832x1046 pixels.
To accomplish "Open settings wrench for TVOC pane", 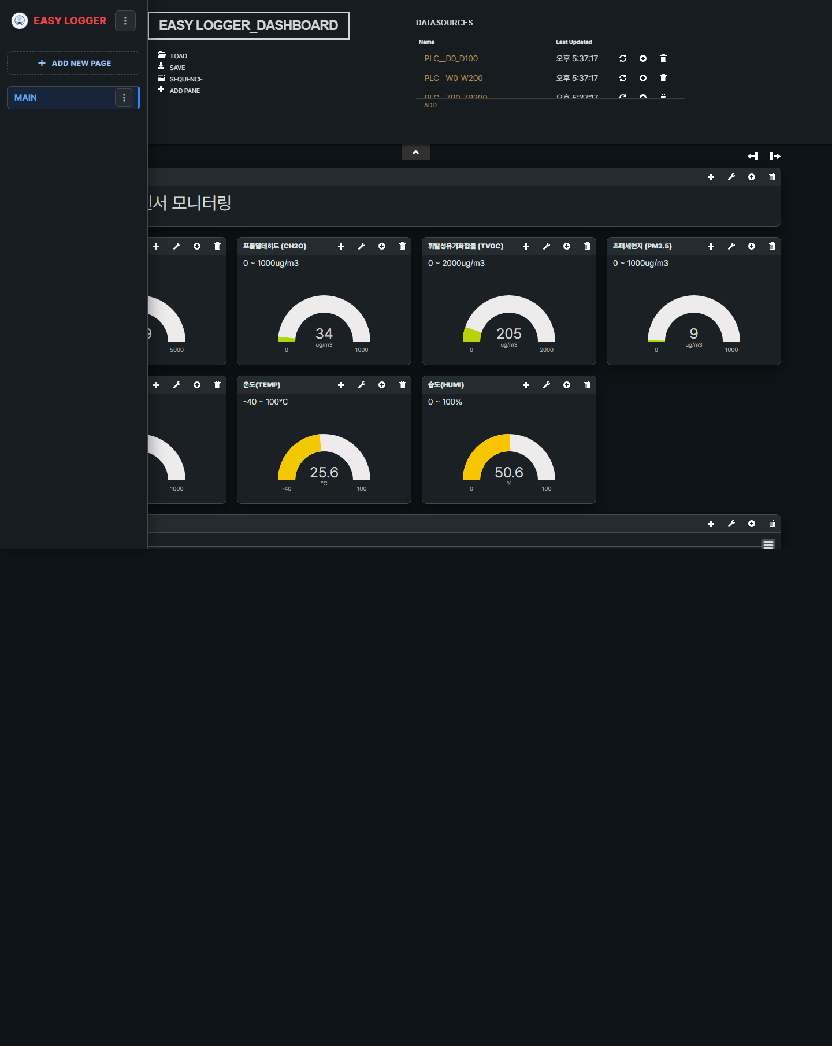I will click(x=547, y=246).
